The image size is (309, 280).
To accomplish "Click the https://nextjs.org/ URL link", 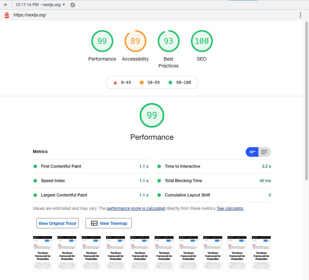I will (30, 15).
